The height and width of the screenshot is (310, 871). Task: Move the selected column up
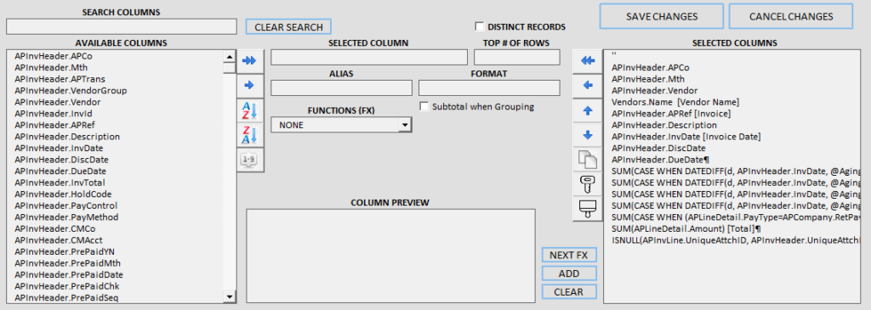[x=587, y=110]
